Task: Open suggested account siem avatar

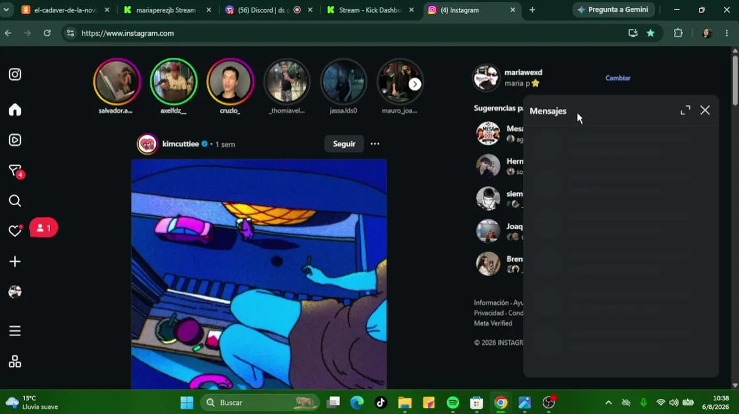Action: [488, 198]
